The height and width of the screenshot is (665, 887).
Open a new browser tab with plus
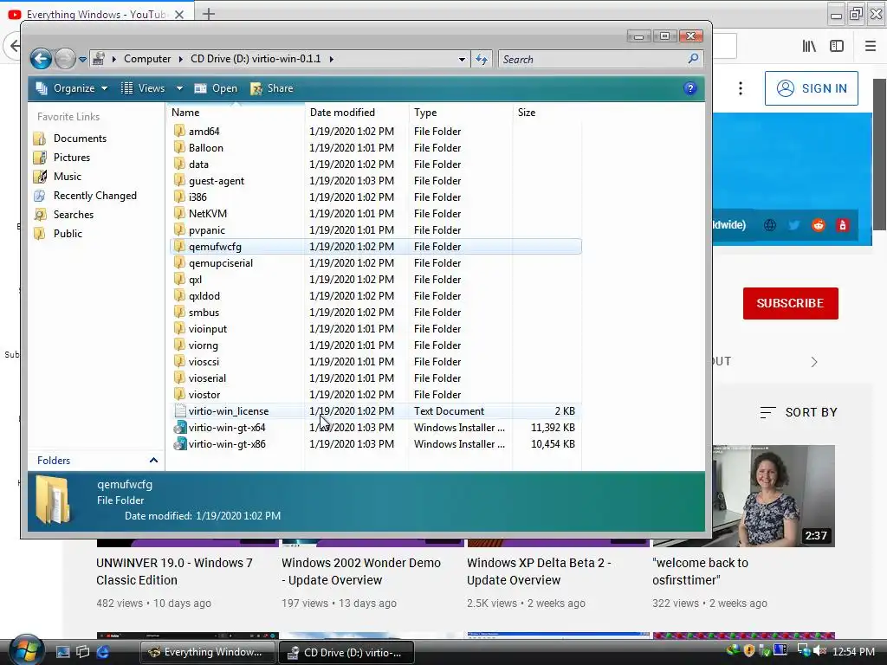coord(208,14)
